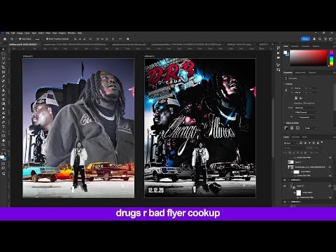Switch to the Swatches tab
This screenshot has height=252, width=336.
295,46
